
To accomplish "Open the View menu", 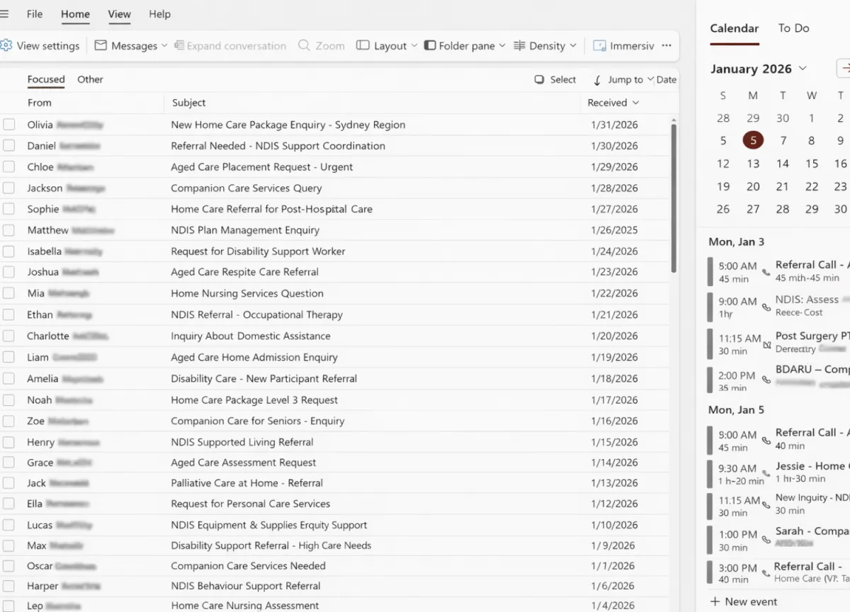I will point(119,13).
